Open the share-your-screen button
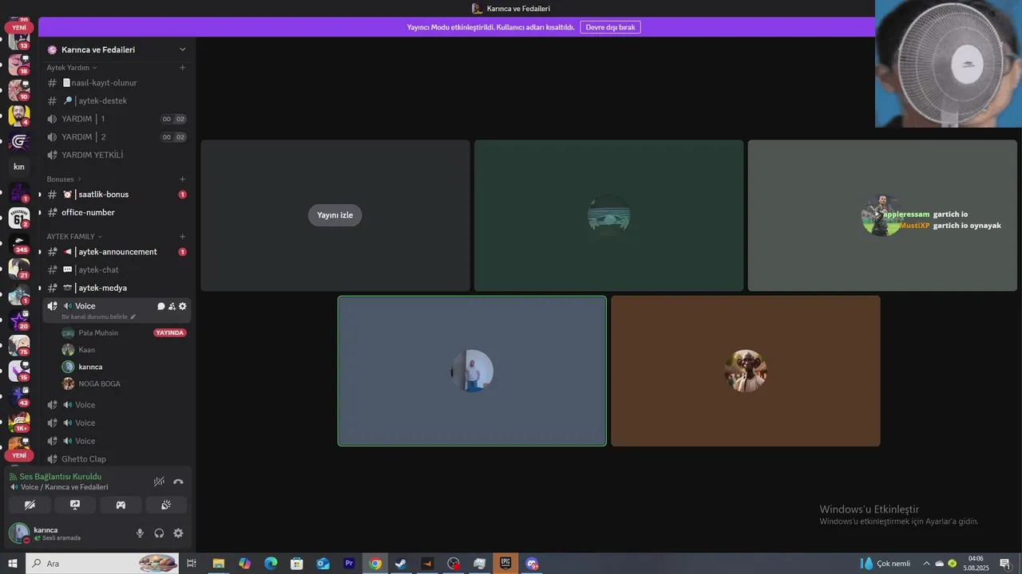The image size is (1022, 574). pos(75,505)
